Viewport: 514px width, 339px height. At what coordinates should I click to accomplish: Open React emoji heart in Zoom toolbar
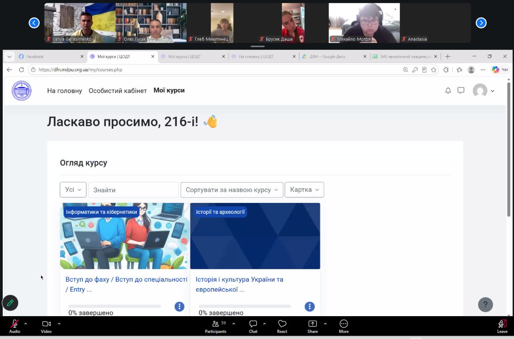click(282, 326)
